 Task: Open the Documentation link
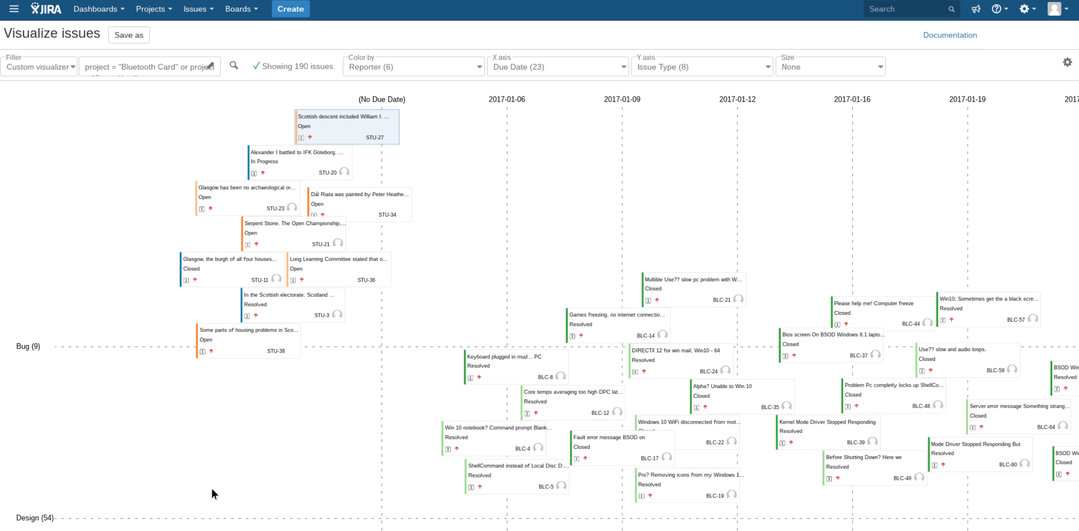[950, 35]
